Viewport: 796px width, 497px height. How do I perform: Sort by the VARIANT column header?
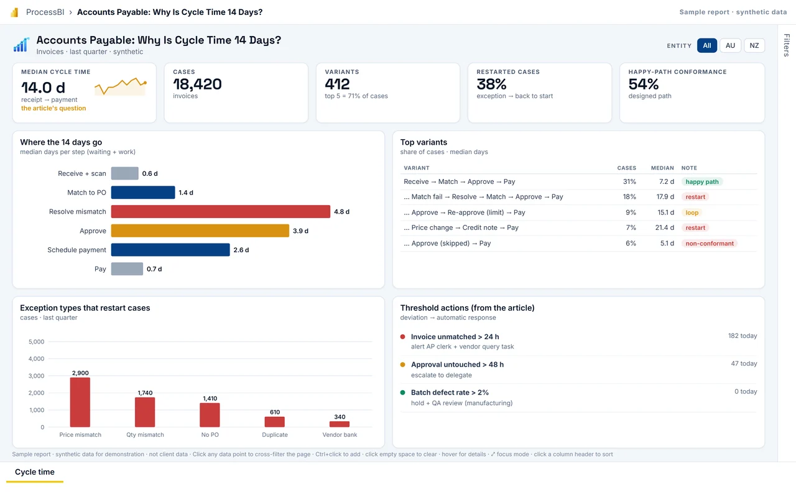[x=417, y=168]
